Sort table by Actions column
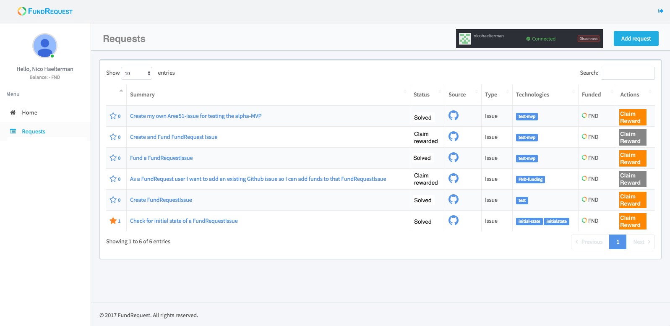This screenshot has width=670, height=326. click(x=636, y=94)
